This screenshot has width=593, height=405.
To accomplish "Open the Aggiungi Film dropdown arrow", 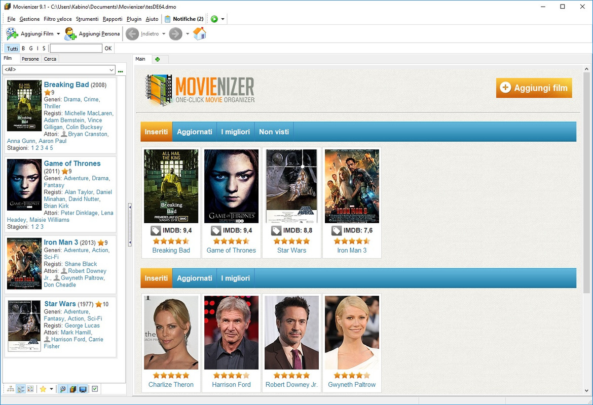I will pyautogui.click(x=58, y=34).
